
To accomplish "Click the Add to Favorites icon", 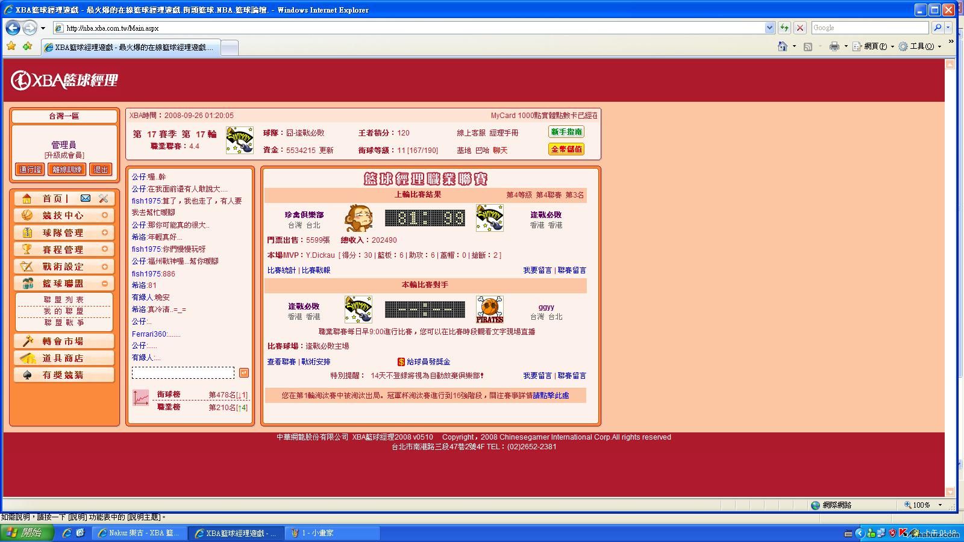I will [27, 46].
